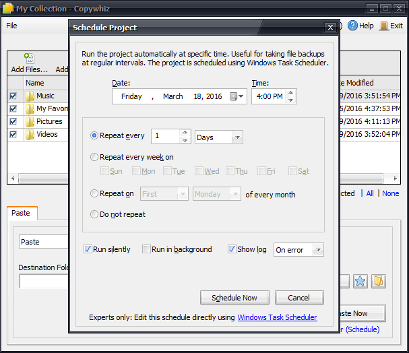Click the Exit door icon
This screenshot has width=409, height=353.
pyautogui.click(x=383, y=26)
